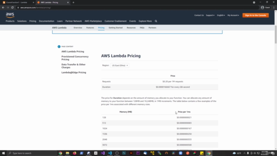277x156 pixels.
Task: Open the Events menu
Action: pyautogui.click(x=132, y=21)
